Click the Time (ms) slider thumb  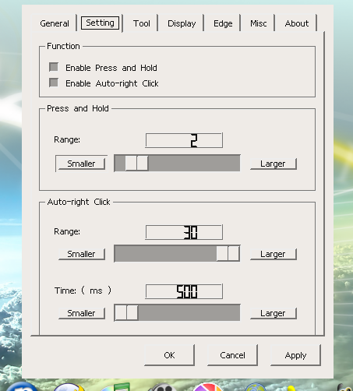[x=126, y=312]
